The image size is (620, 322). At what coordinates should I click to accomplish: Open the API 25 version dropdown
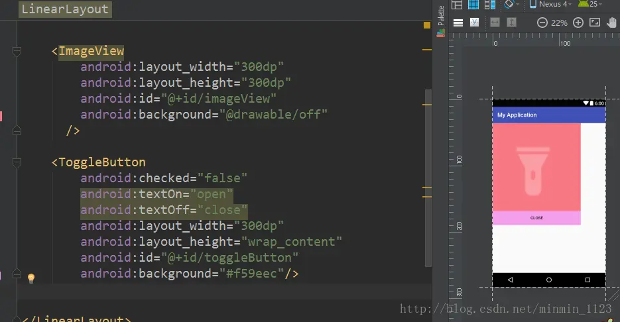590,5
